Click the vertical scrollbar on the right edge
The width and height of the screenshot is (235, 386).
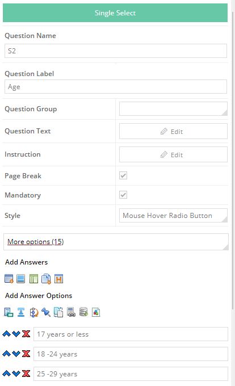pyautogui.click(x=233, y=160)
